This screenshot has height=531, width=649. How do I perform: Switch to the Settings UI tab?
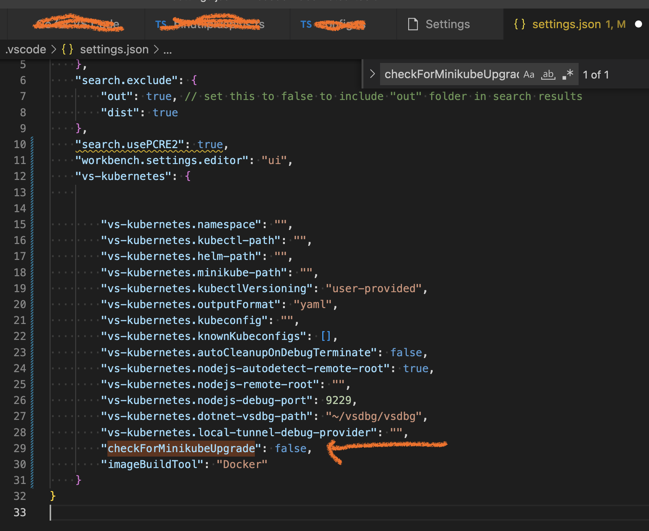pyautogui.click(x=448, y=24)
